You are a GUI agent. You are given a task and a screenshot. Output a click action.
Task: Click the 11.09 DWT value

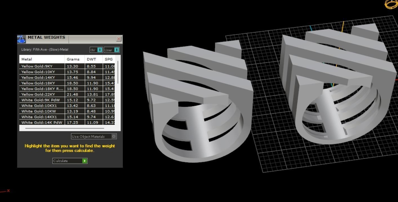92,122
